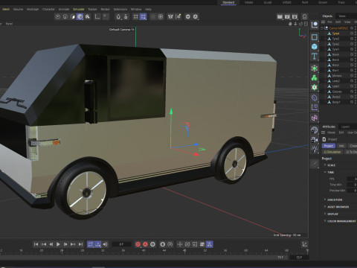The width and height of the screenshot is (357, 268).
Task: Open the Character menu
Action: (x=48, y=9)
